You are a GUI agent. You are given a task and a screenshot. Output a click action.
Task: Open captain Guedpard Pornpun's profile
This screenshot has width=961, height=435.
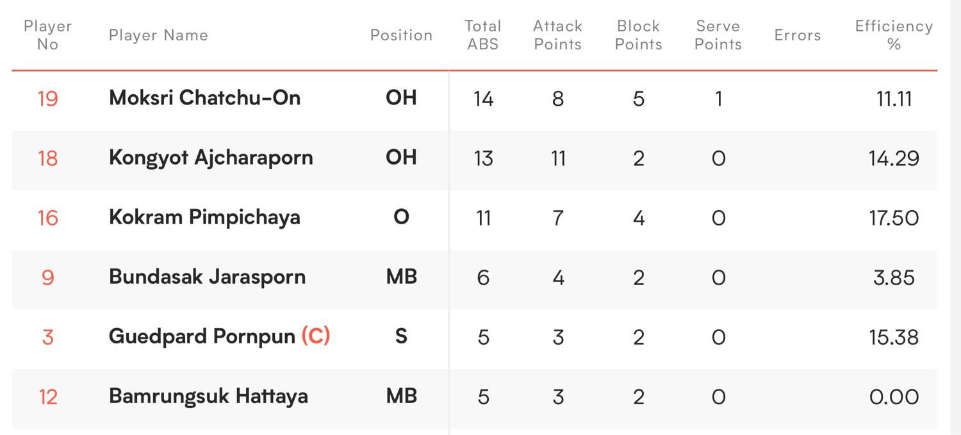pos(202,336)
